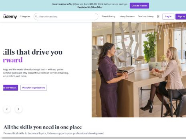
Task: Open Udemy Business link
Action: point(126,16)
